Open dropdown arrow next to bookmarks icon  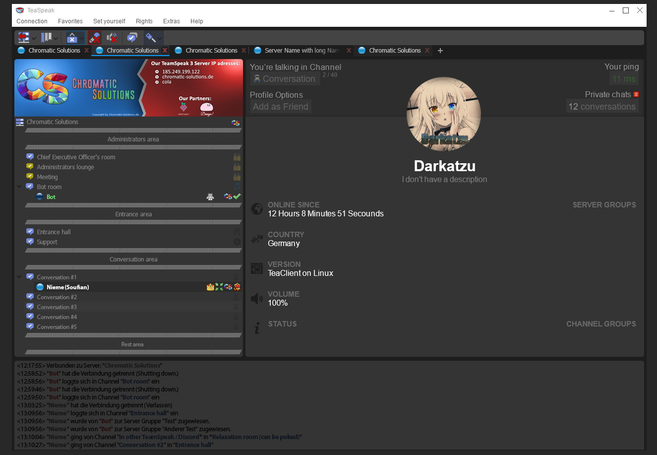(x=56, y=38)
